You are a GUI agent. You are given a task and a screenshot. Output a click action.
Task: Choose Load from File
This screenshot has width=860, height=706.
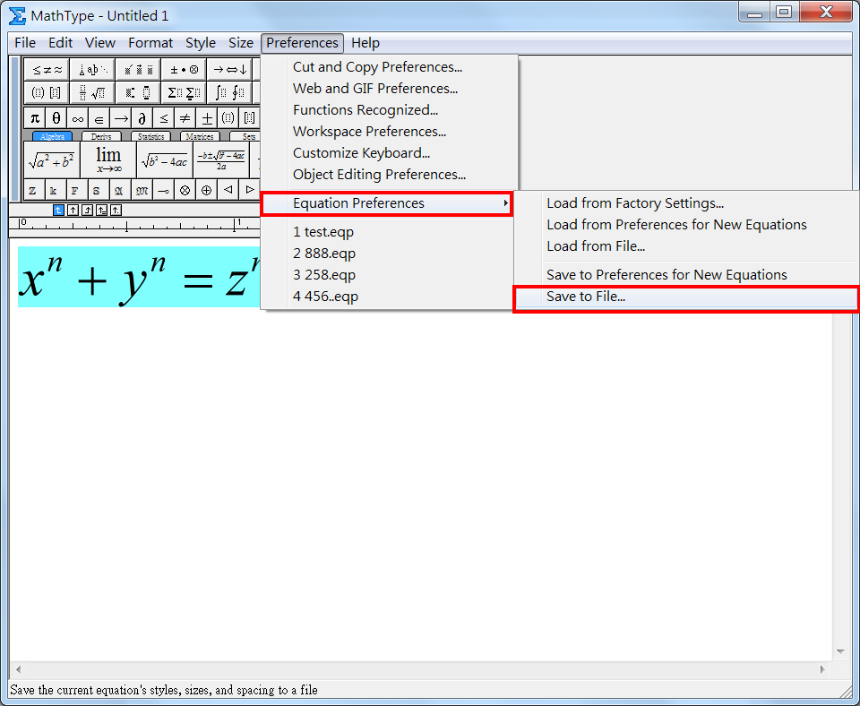coord(687,246)
